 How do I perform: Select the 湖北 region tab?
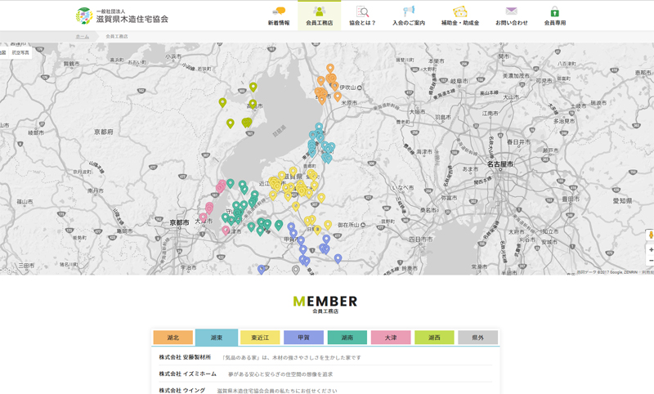pyautogui.click(x=172, y=338)
